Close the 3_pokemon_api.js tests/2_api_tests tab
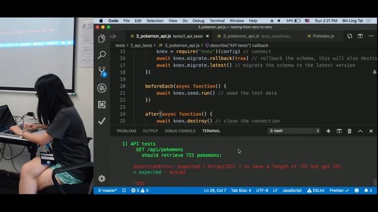This screenshot has height=212, width=378. point(207,36)
